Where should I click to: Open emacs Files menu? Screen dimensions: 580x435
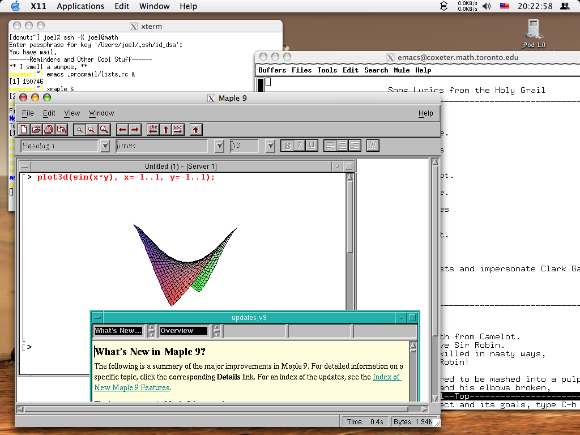[x=301, y=70]
